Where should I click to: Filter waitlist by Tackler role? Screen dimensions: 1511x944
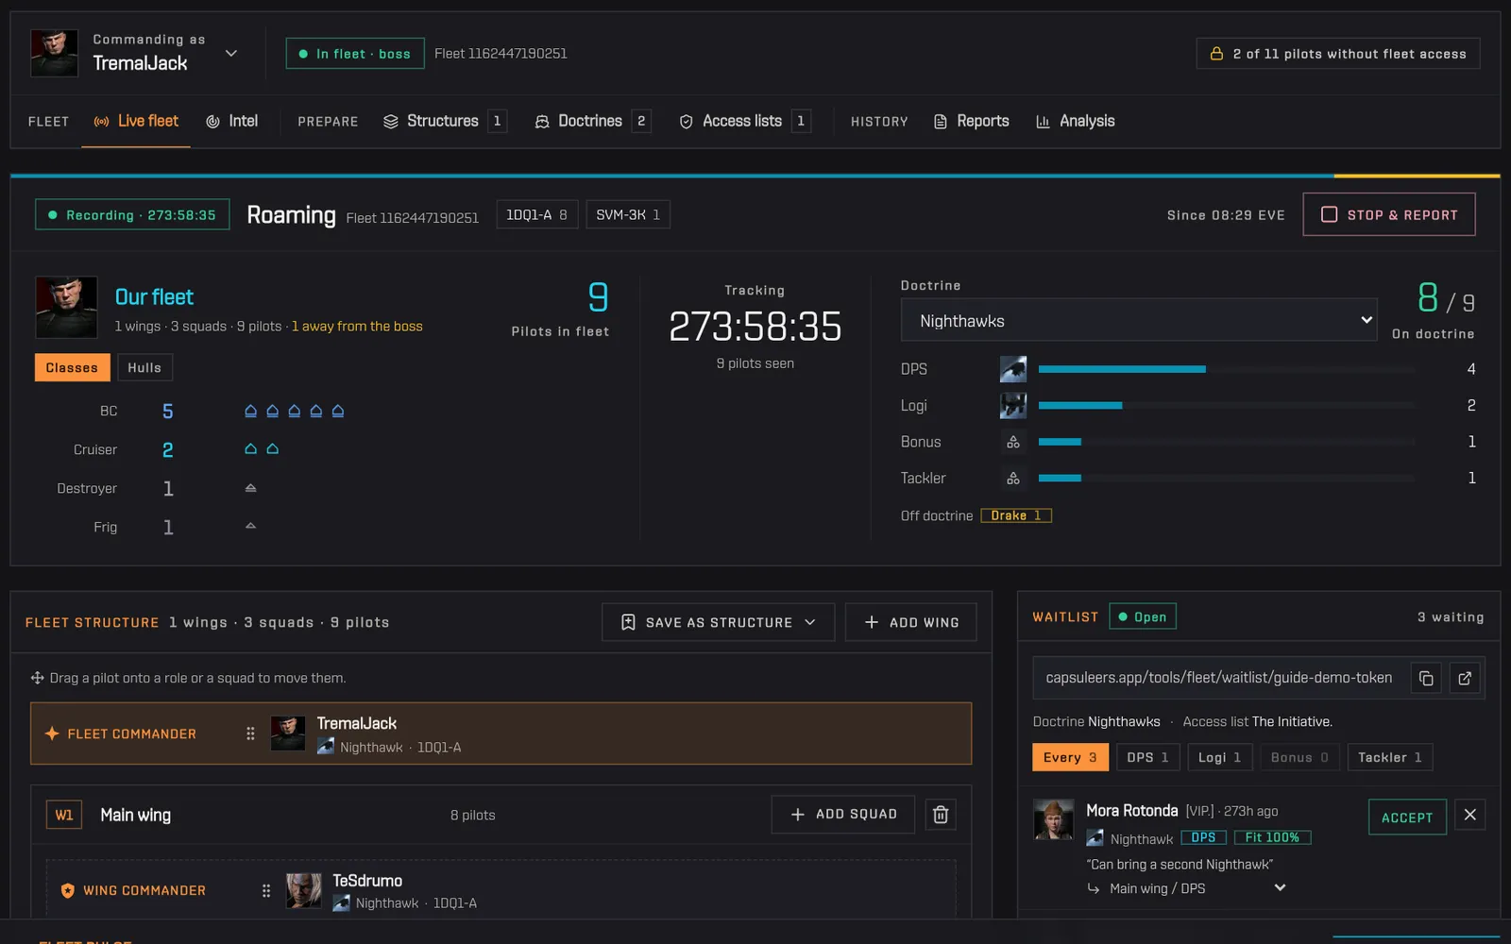click(1390, 757)
